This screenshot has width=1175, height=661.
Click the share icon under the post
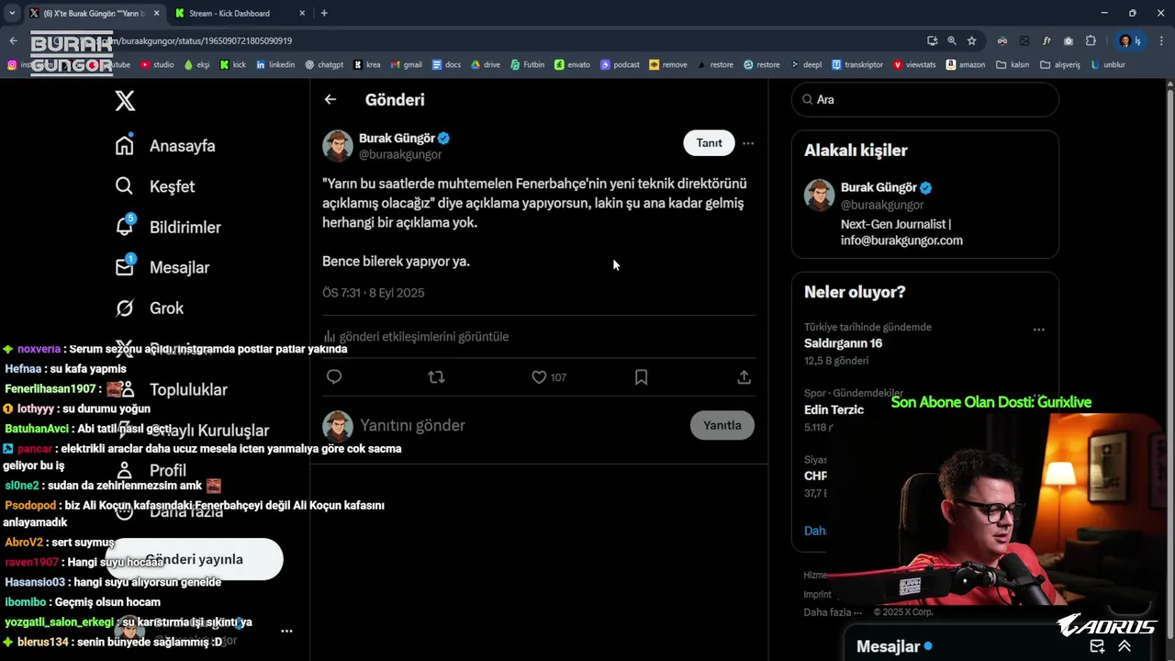pyautogui.click(x=744, y=376)
